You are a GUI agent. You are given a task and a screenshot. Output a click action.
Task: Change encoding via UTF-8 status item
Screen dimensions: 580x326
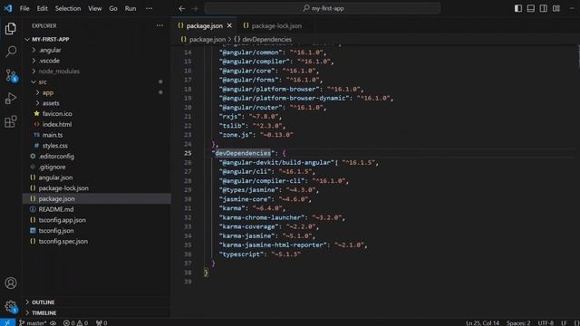pyautogui.click(x=546, y=322)
